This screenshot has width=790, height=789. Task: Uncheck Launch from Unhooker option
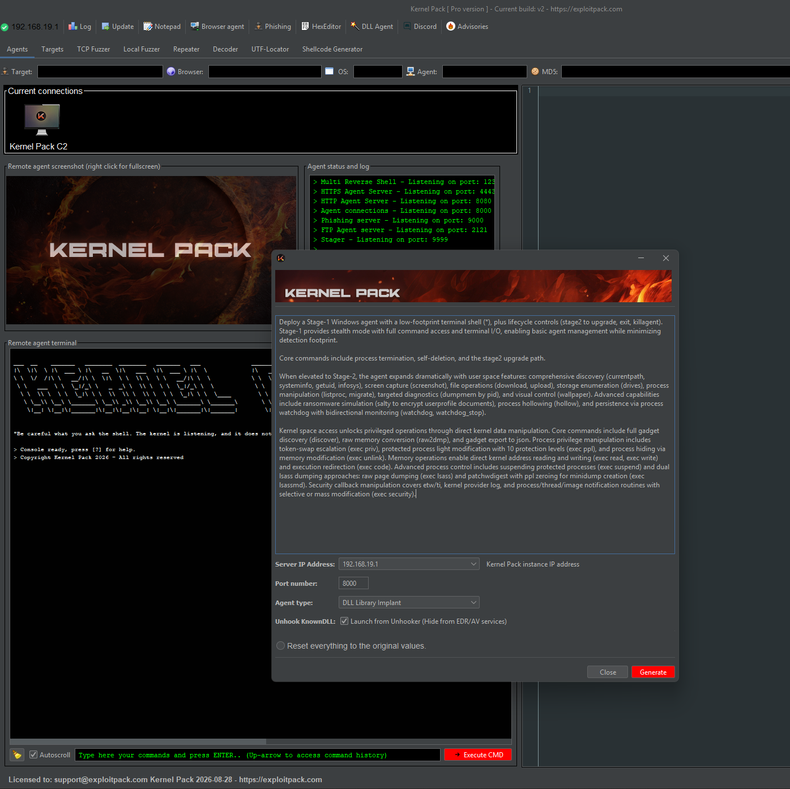344,621
